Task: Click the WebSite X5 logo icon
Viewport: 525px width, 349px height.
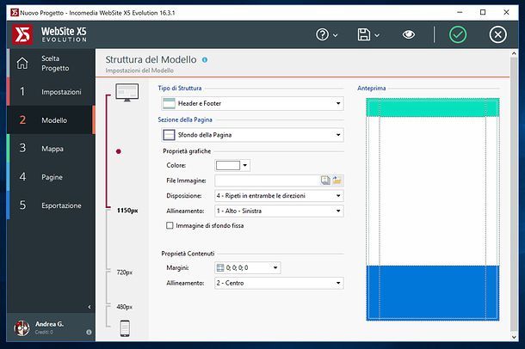Action: pos(22,34)
